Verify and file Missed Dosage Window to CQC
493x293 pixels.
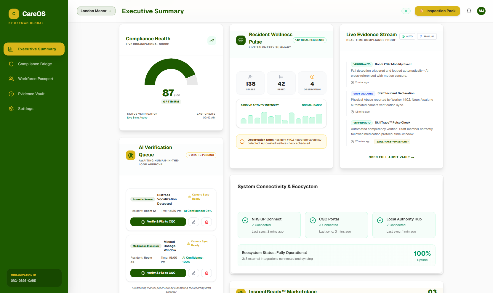[x=158, y=273]
